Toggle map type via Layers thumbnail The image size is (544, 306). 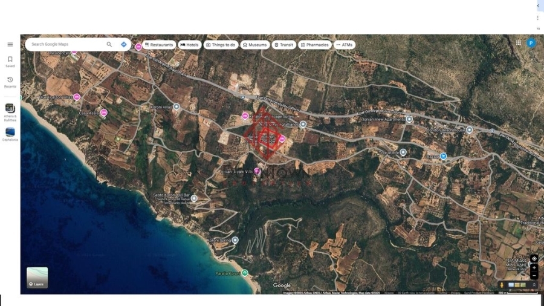pos(37,278)
